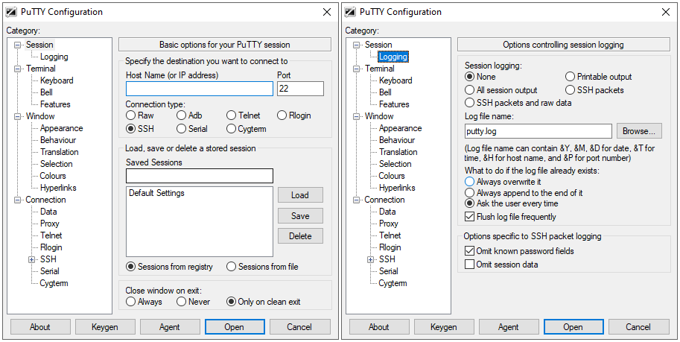
Task: Click Cancel in the right PuTTY window
Action: [638, 327]
